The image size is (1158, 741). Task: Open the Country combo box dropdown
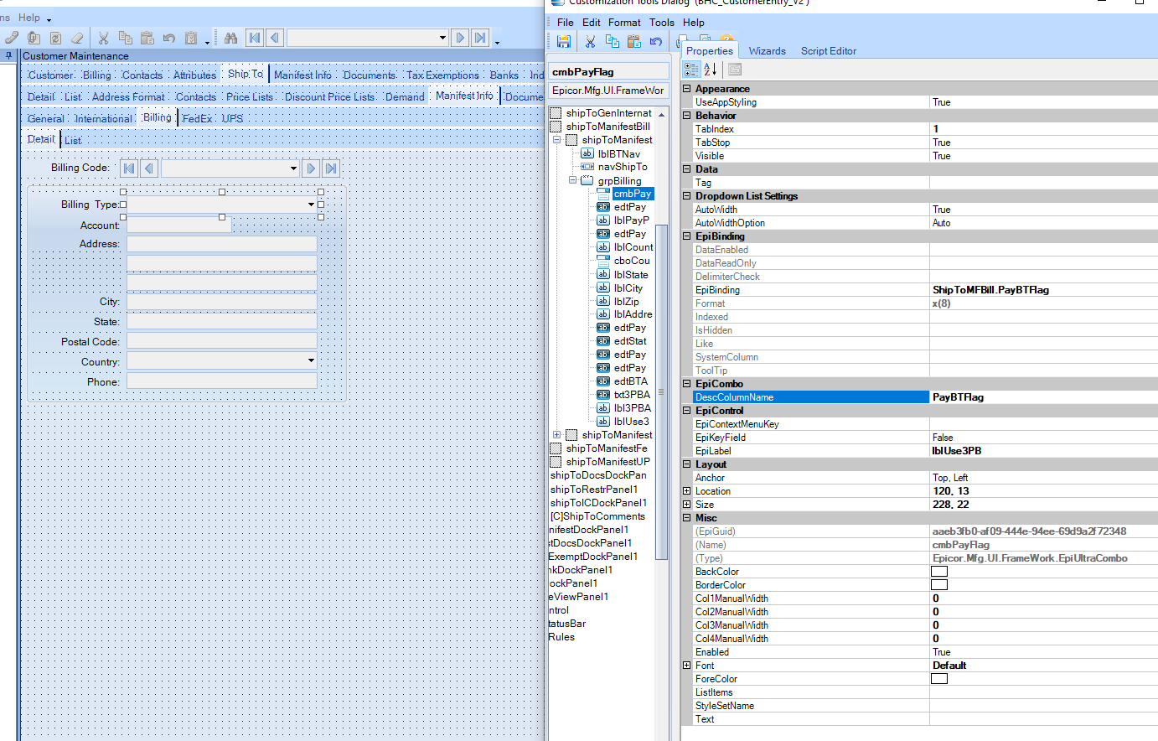click(x=311, y=361)
